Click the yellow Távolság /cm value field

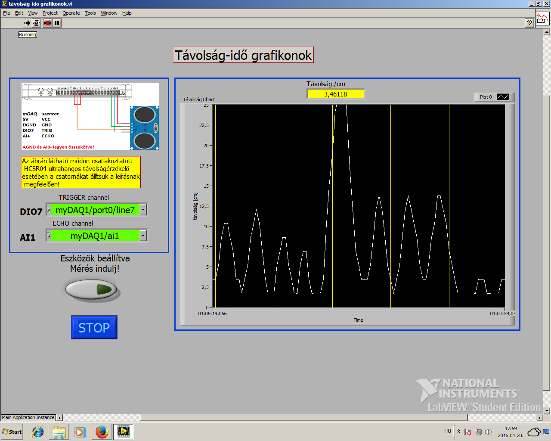click(335, 94)
